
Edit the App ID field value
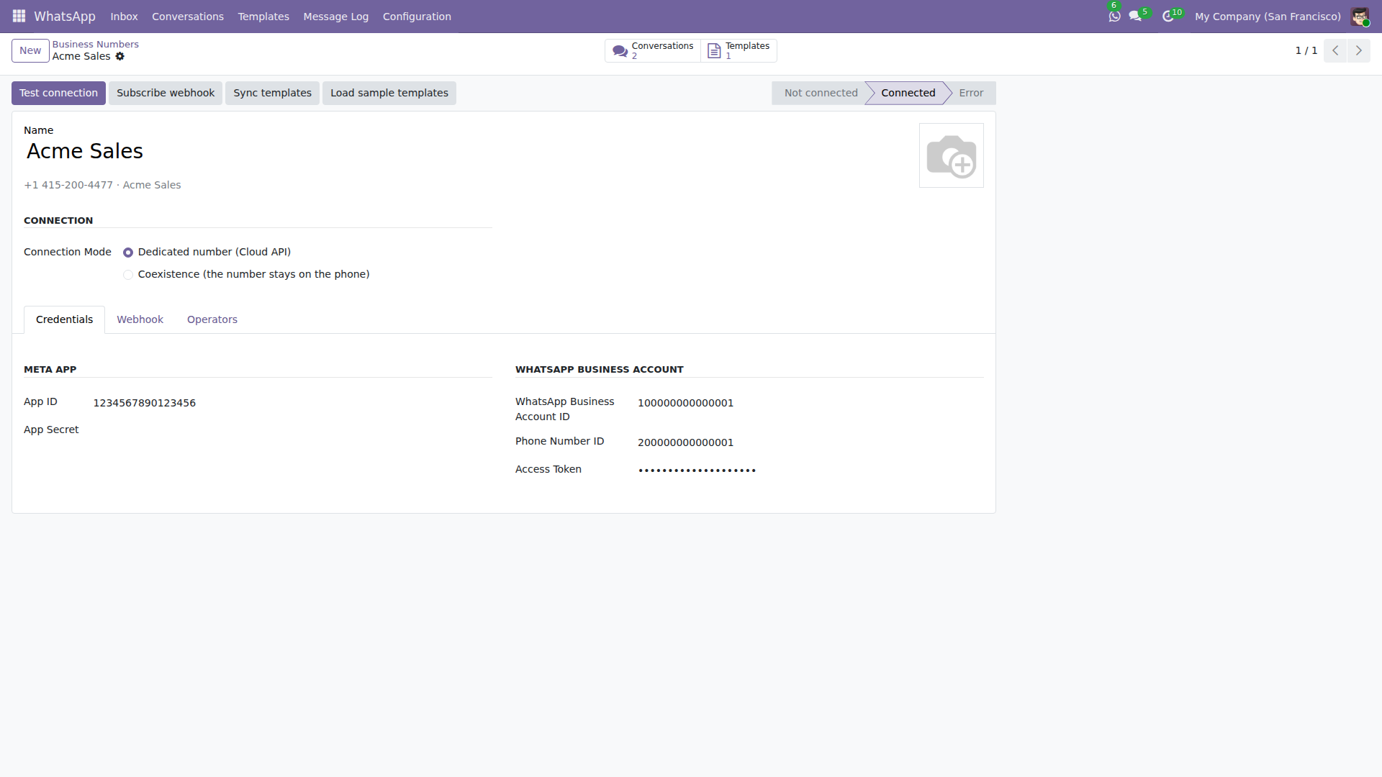[292, 403]
